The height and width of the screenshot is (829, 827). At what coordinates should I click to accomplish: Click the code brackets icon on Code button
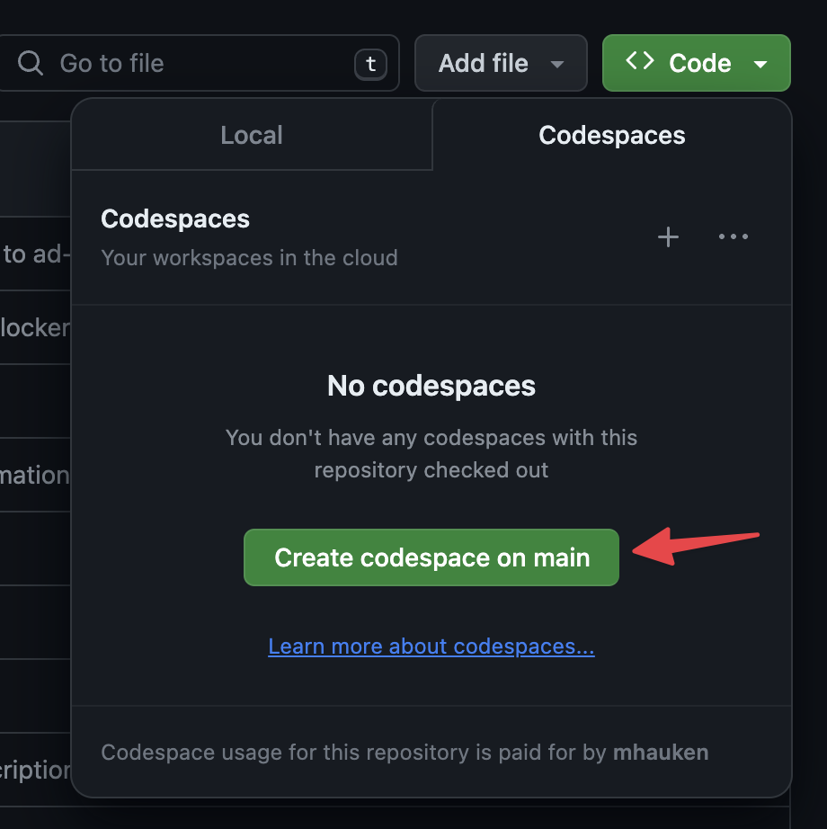click(640, 63)
